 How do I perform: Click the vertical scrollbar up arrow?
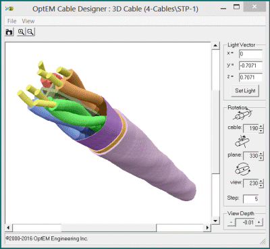tap(215, 46)
